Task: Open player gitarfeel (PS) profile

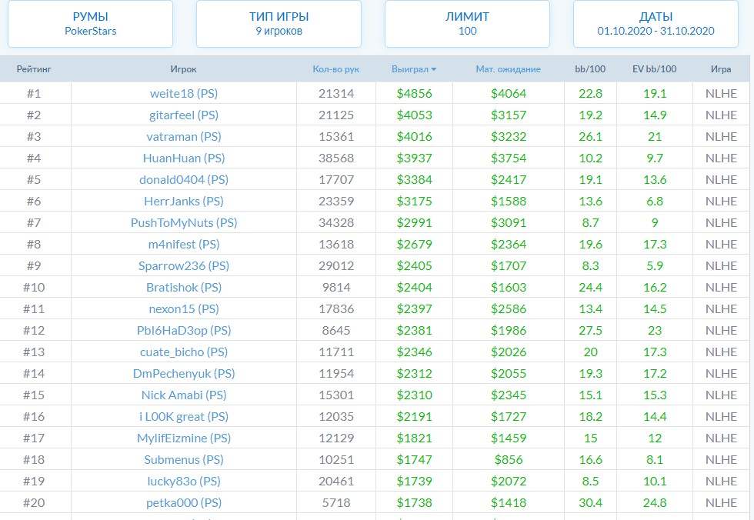Action: (184, 115)
